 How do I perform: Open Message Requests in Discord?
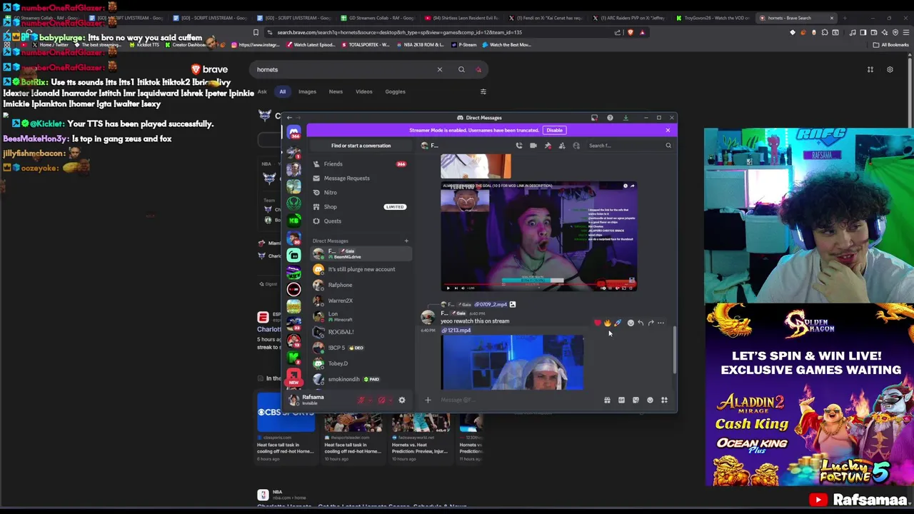pos(360,178)
